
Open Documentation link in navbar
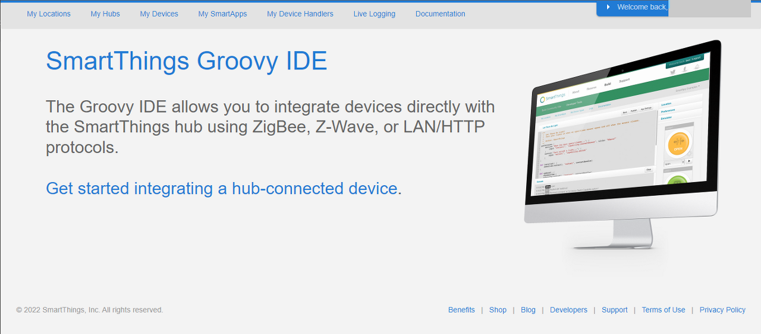tap(441, 14)
